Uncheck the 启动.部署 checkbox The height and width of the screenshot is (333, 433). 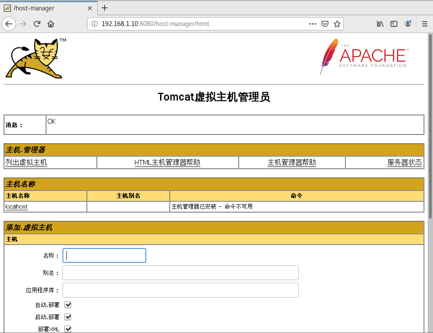68,317
